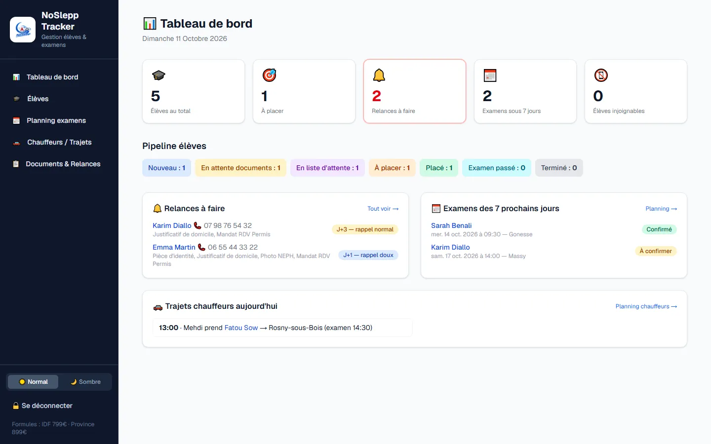Click the car icon in Trajets chauffeurs heading
Viewport: 711px width, 444px height.
[x=158, y=307]
